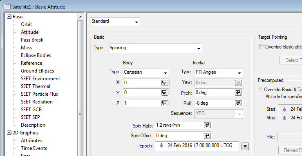Select Pass Break in the properties tree
302x156 pixels.
click(32, 40)
